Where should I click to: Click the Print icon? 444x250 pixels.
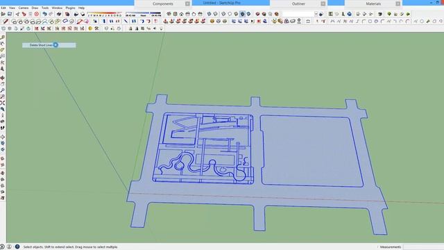[59, 14]
